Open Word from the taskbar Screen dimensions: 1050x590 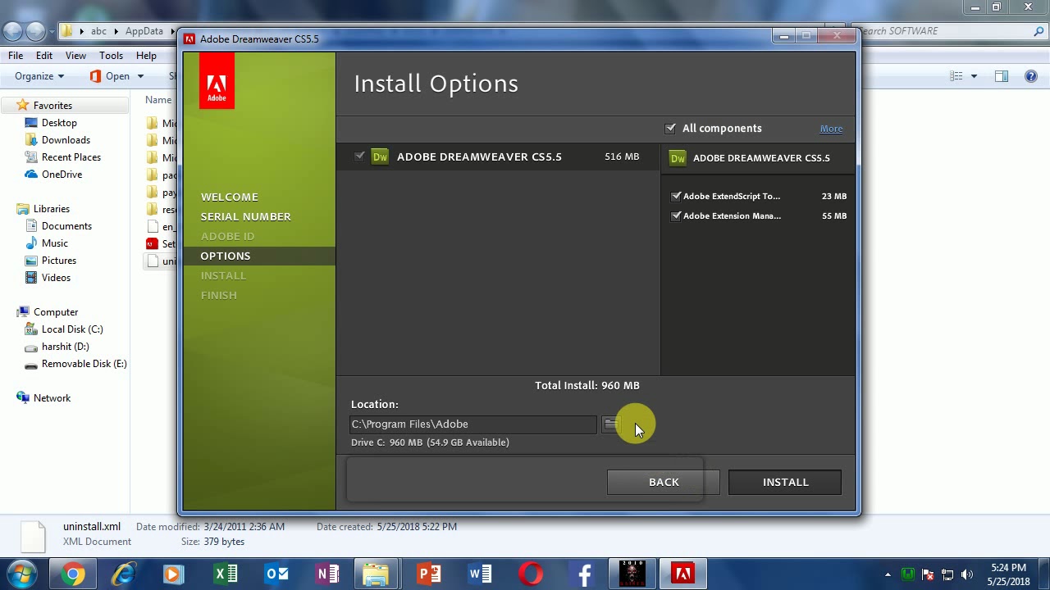tap(480, 574)
